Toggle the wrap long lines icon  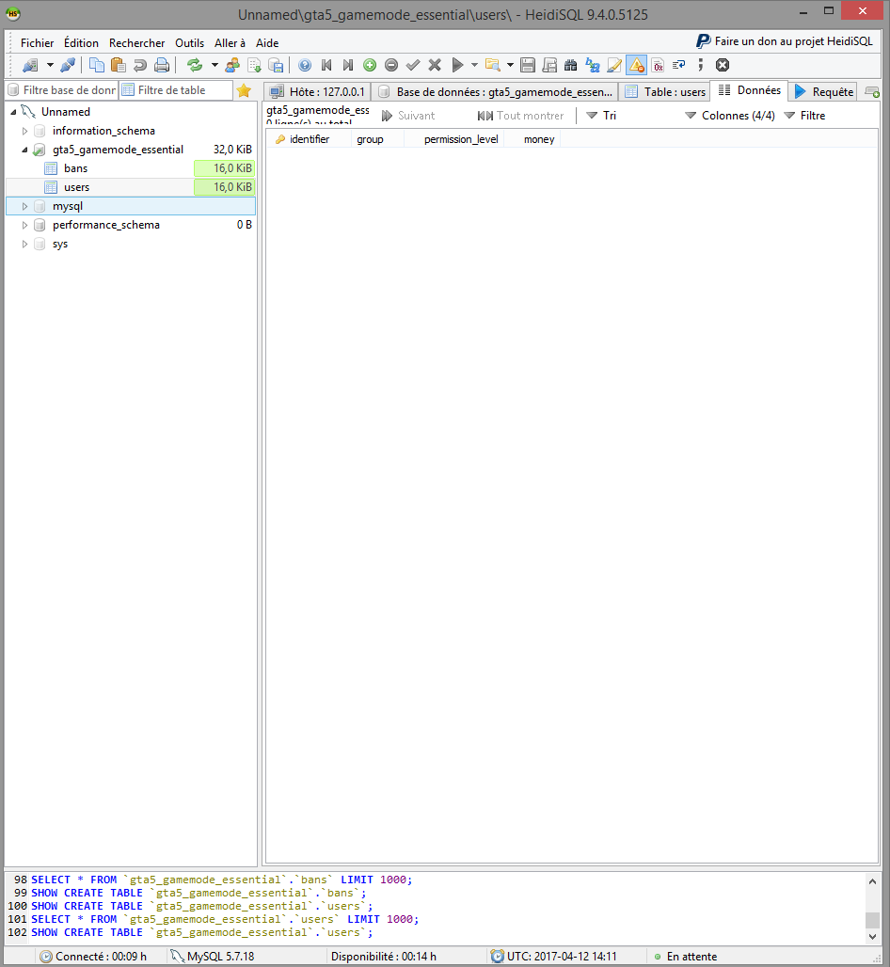(679, 65)
